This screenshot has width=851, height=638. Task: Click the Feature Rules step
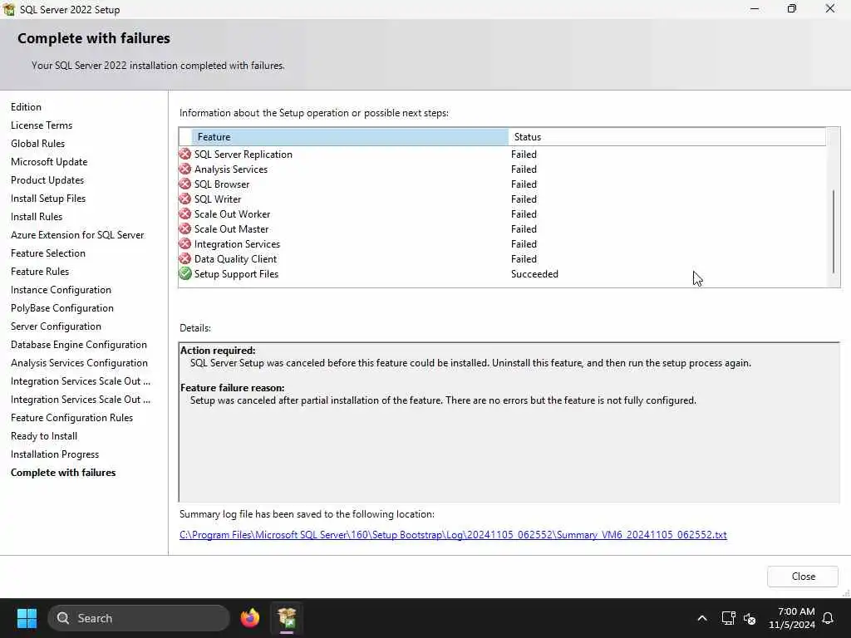pos(40,272)
